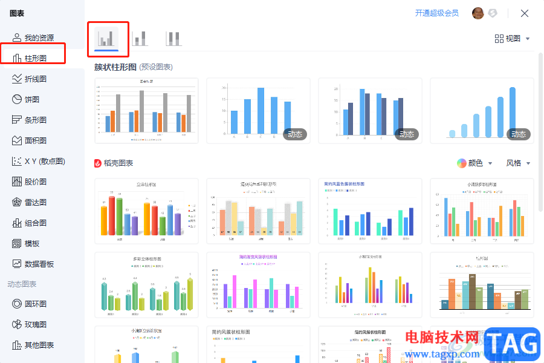Switch to 100% stacked column subtype tab
Screen dimensions: 544x363
pyautogui.click(x=173, y=39)
